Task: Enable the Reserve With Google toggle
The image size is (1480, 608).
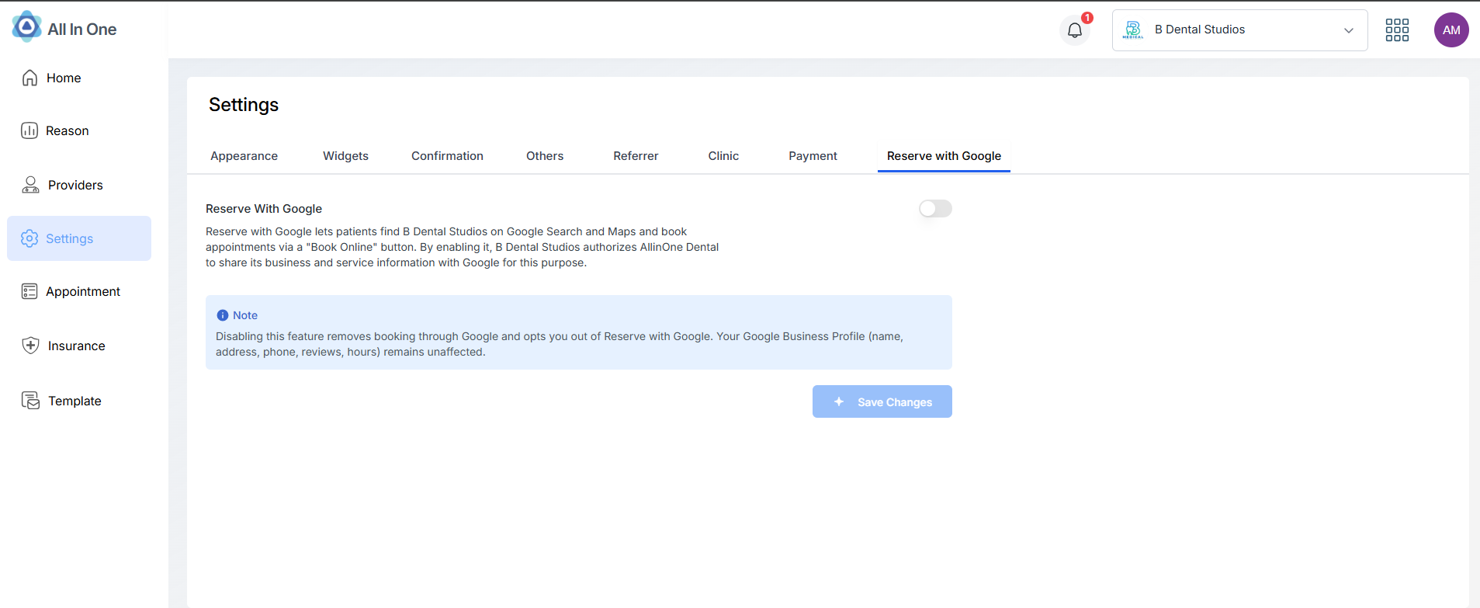Action: click(935, 208)
